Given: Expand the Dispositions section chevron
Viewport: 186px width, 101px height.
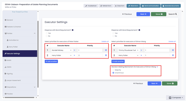Looking at the screenshot, I should tap(35, 87).
